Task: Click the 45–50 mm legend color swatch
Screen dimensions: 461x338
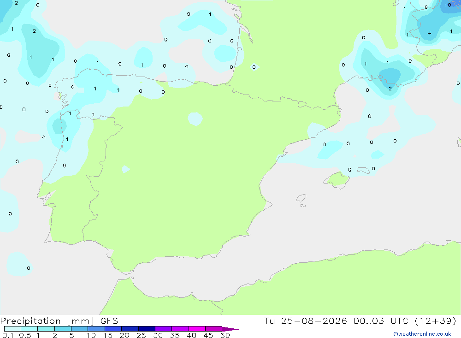Action: click(x=214, y=329)
